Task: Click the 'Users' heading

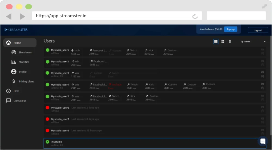Action: pyautogui.click(x=49, y=41)
